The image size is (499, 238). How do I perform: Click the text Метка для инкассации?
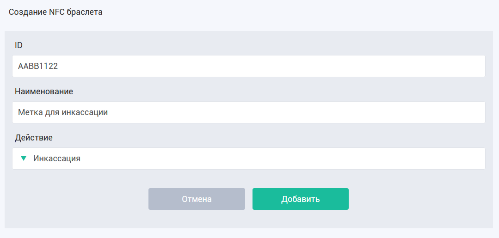click(63, 112)
